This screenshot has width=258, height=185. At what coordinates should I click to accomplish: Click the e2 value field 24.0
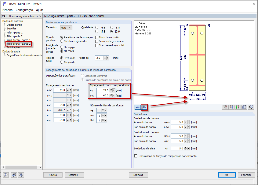(103, 90)
